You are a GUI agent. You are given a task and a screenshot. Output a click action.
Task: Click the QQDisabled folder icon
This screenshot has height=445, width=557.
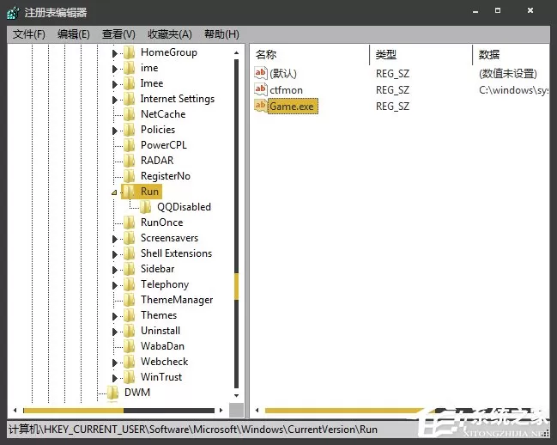point(146,207)
